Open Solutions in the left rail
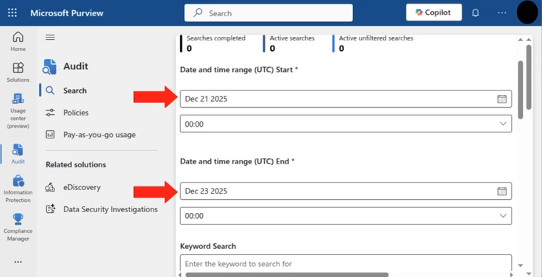Image resolution: width=542 pixels, height=277 pixels. point(18,72)
